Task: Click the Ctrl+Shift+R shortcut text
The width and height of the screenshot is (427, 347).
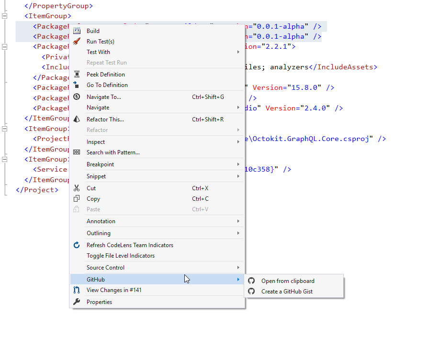Action: pyautogui.click(x=208, y=119)
